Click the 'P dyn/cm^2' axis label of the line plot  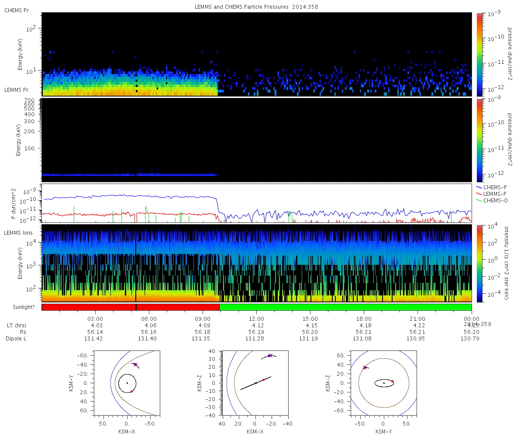14,204
